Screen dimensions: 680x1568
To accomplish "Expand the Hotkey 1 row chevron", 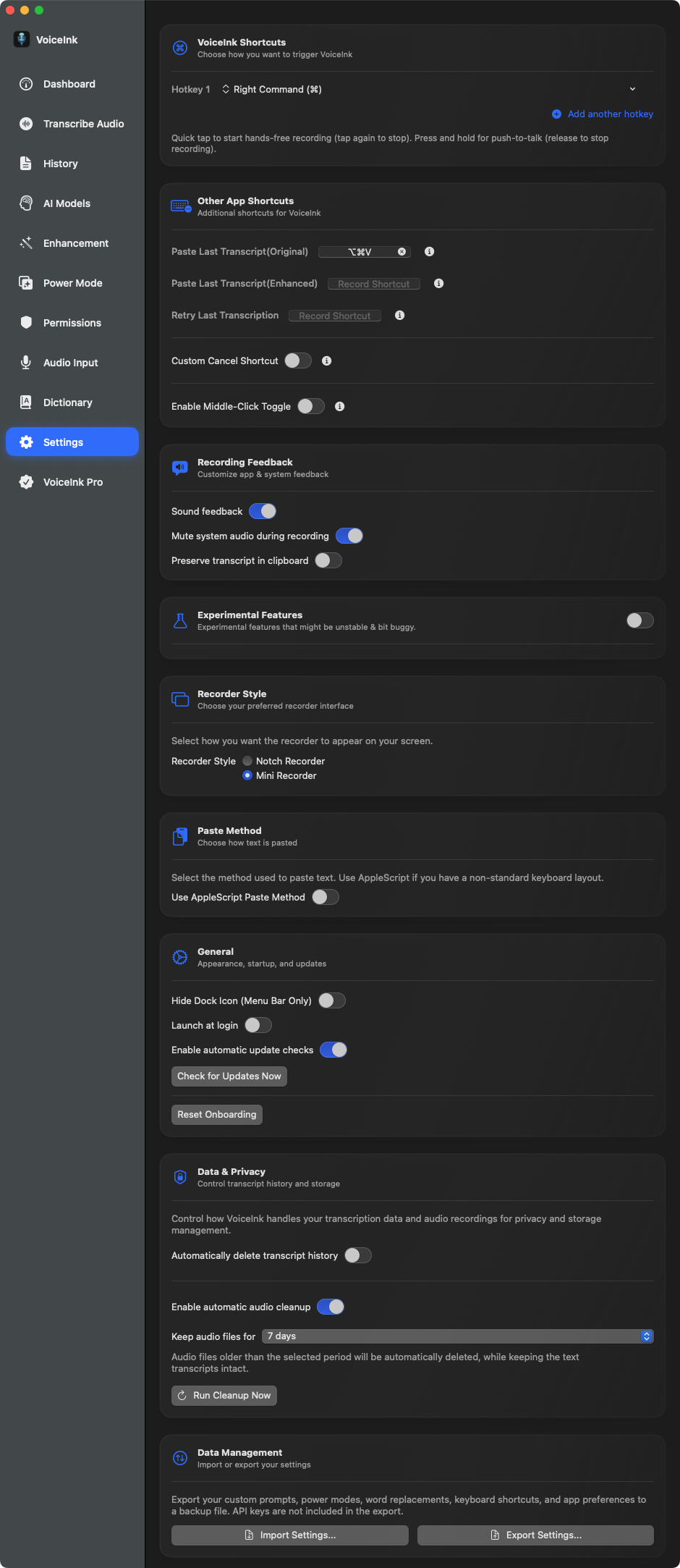I will [x=632, y=90].
